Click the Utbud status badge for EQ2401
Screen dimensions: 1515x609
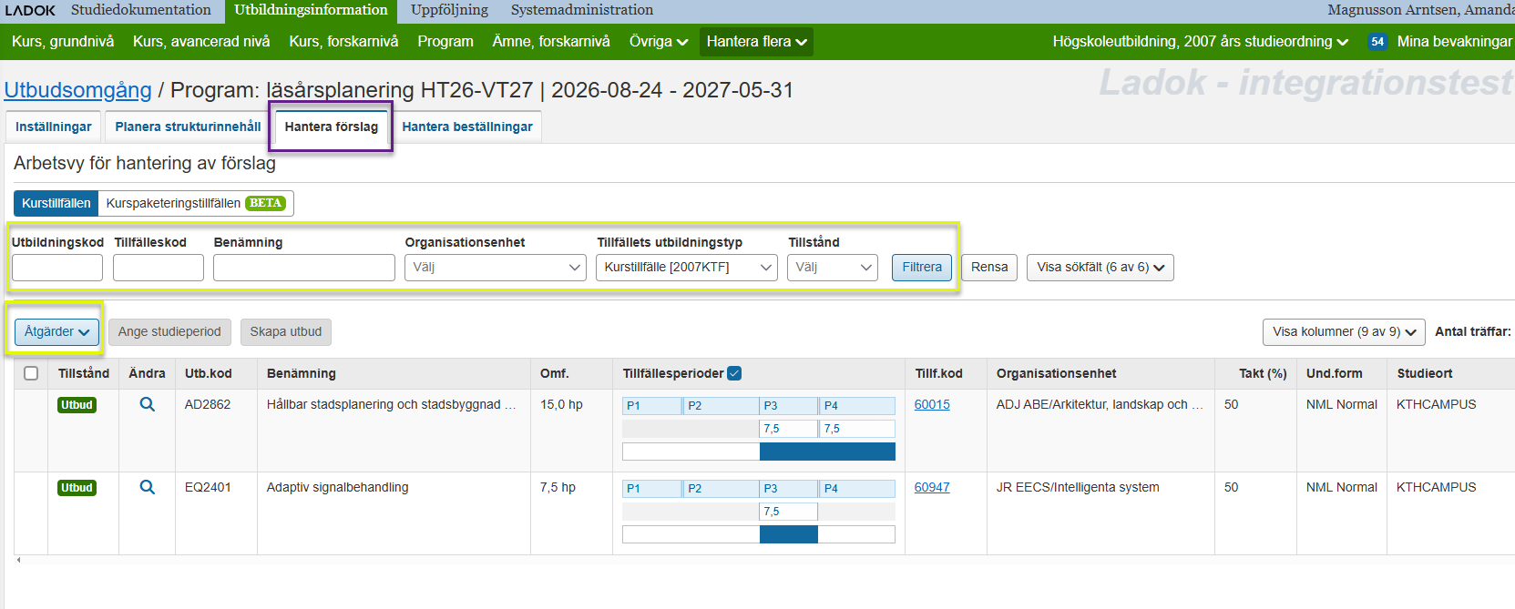point(77,488)
